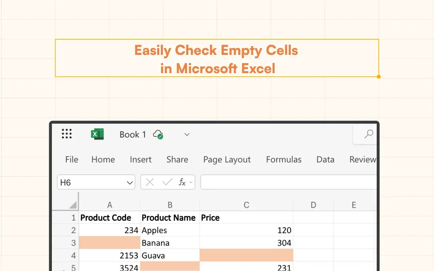Select row 1 header
This screenshot has width=434, height=271.
(65, 217)
